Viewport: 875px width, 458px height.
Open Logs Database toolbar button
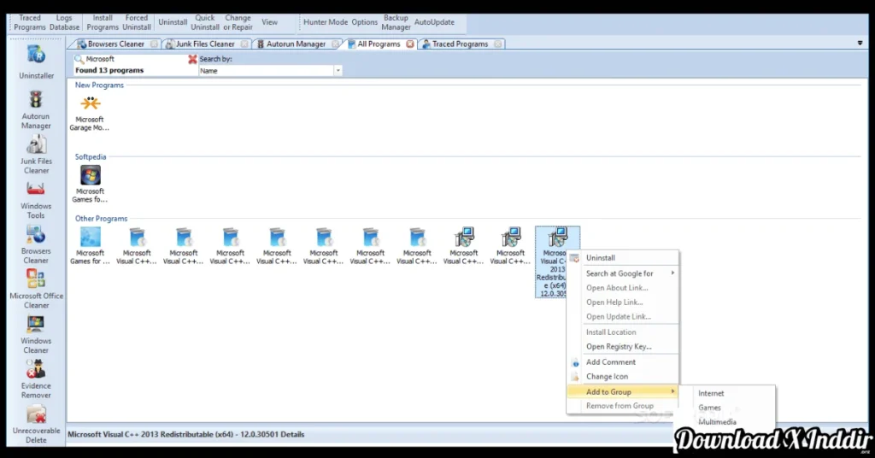coord(64,22)
